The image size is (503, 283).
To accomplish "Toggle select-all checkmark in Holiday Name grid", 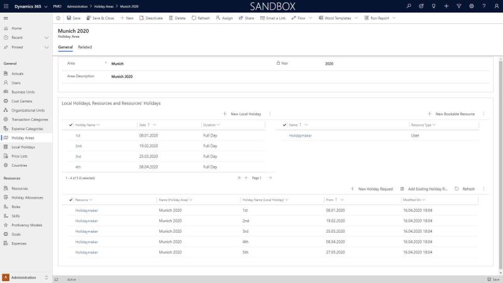I will (70, 125).
